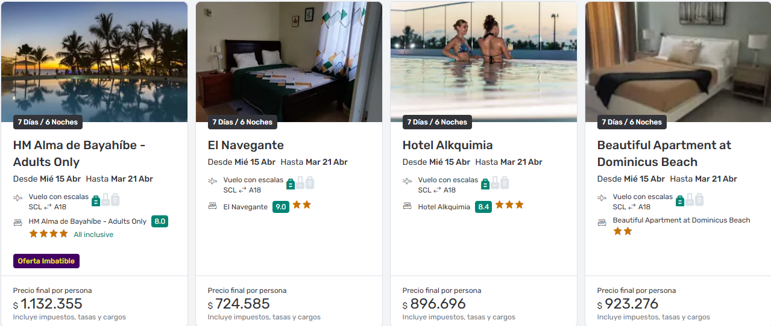Open the El Navegante package title

tap(246, 145)
